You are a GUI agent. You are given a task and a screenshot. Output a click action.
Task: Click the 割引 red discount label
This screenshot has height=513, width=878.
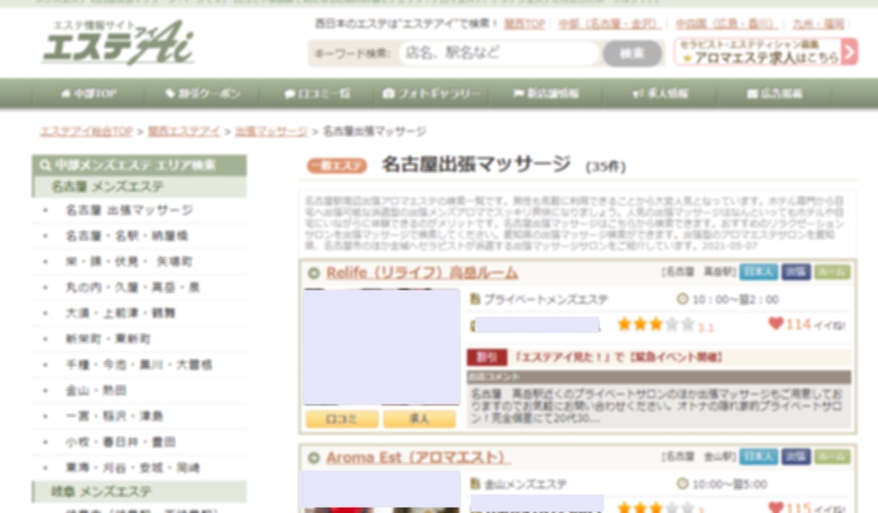click(x=487, y=357)
